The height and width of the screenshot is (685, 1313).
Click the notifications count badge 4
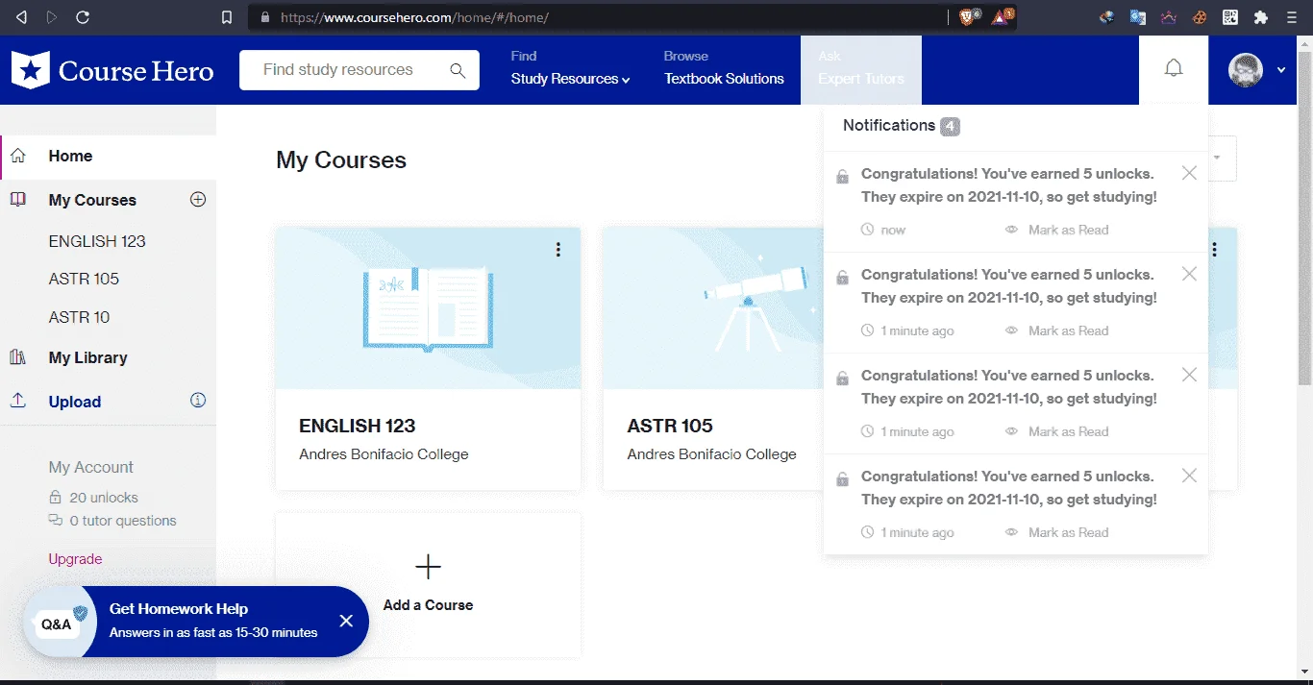click(x=950, y=126)
